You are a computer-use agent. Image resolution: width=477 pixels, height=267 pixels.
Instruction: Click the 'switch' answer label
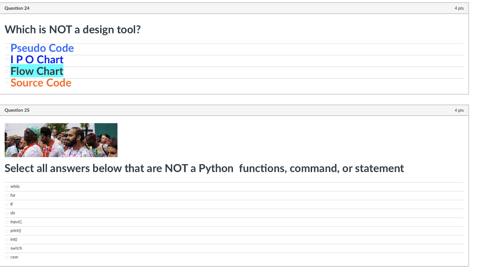point(16,248)
